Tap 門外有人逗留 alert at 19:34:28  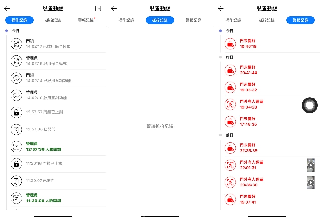coord(251,105)
